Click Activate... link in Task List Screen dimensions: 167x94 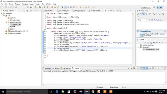coord(159,20)
